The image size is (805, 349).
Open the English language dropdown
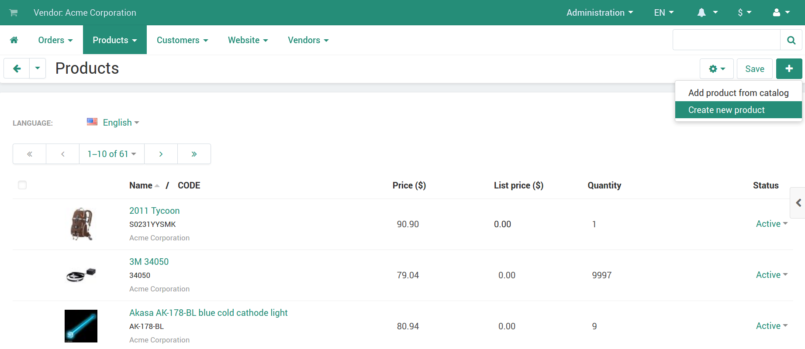(113, 123)
